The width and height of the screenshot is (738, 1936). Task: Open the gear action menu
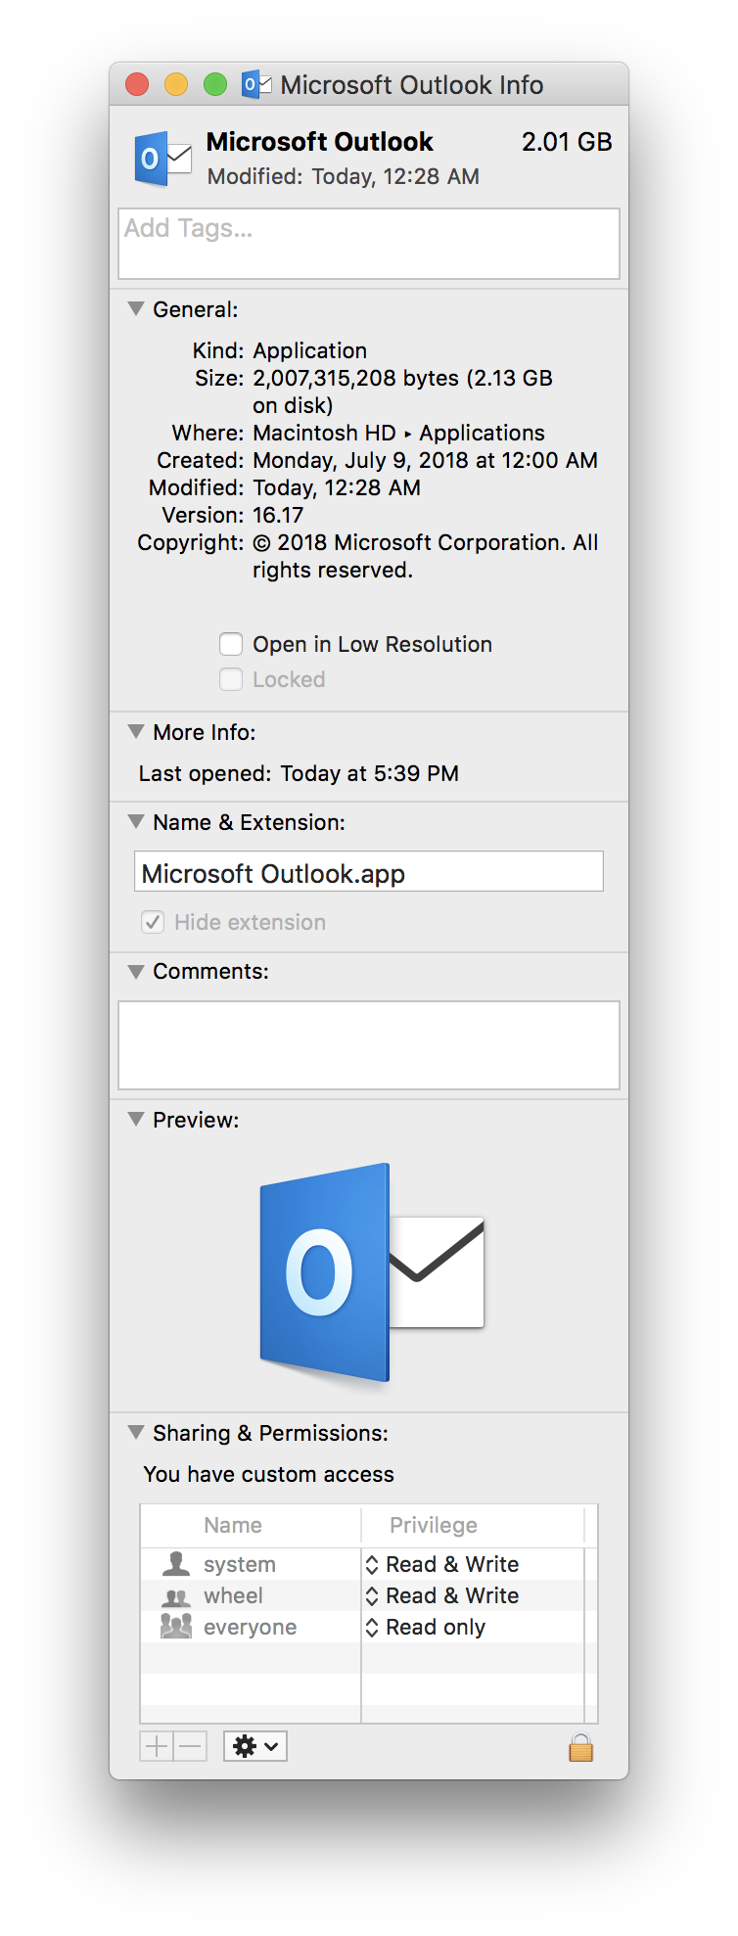pyautogui.click(x=255, y=1746)
